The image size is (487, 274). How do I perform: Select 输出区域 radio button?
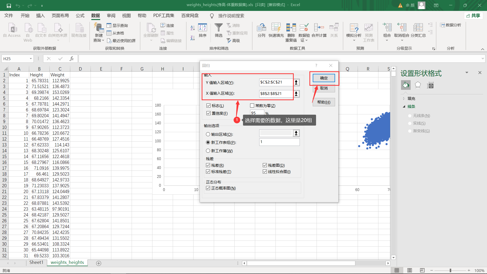coord(208,134)
